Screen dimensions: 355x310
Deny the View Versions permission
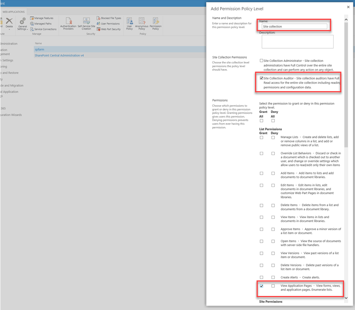273,253
